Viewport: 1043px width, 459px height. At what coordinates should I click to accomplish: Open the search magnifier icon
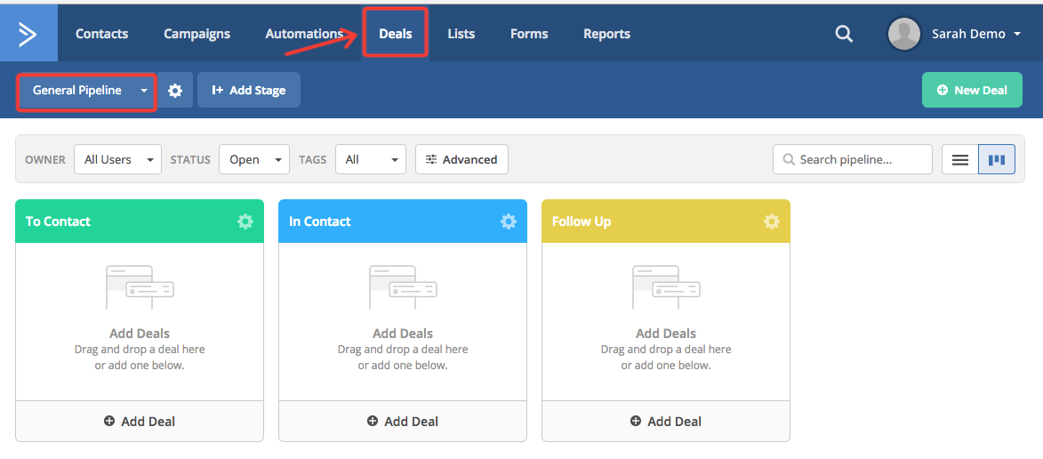[x=844, y=34]
